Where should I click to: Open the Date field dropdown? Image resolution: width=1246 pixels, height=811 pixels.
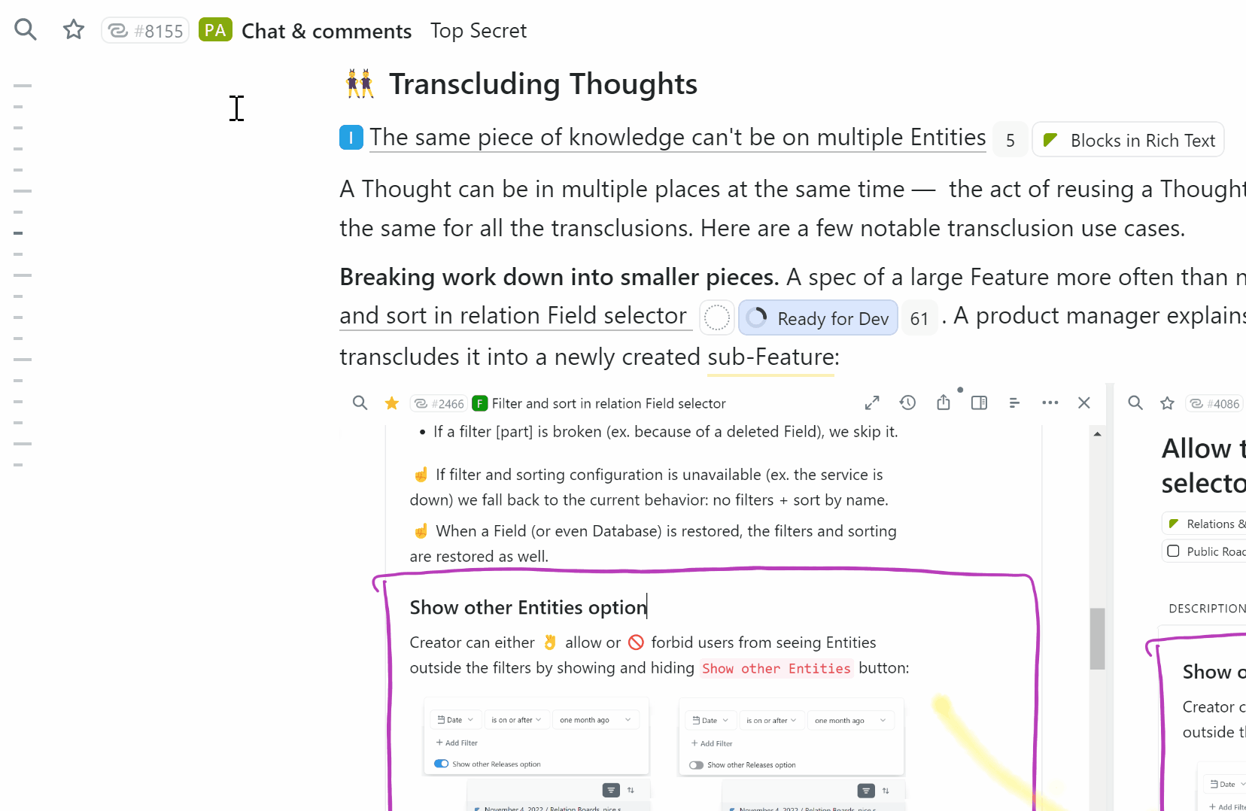[x=454, y=719]
